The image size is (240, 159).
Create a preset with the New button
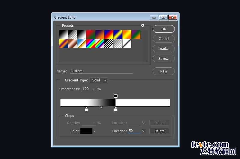coord(163,71)
